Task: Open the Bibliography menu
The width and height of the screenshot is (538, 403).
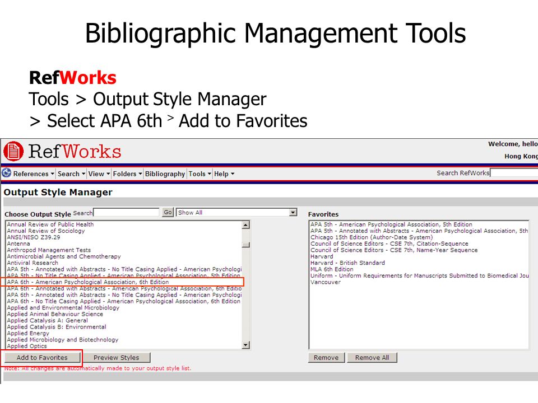Action: coord(165,174)
